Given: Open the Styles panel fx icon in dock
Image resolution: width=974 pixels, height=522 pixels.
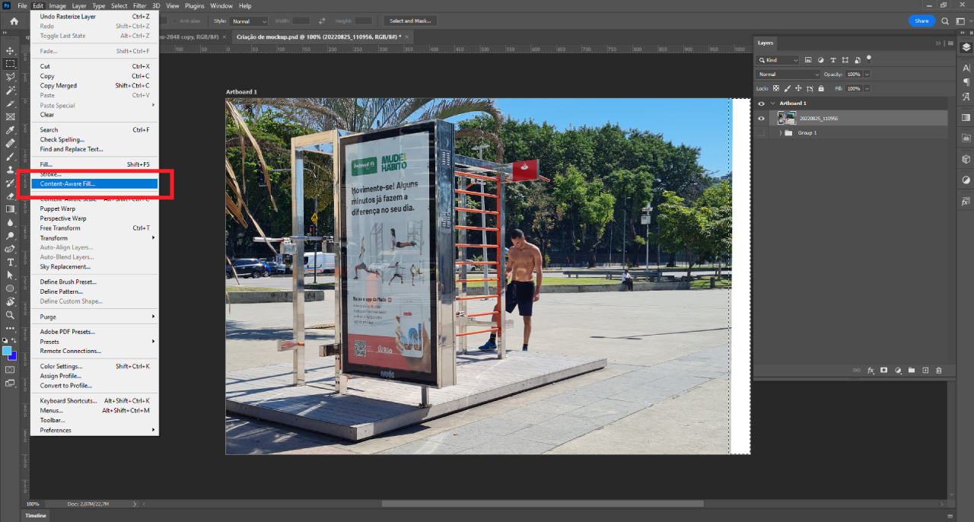Looking at the screenshot, I should [966, 202].
